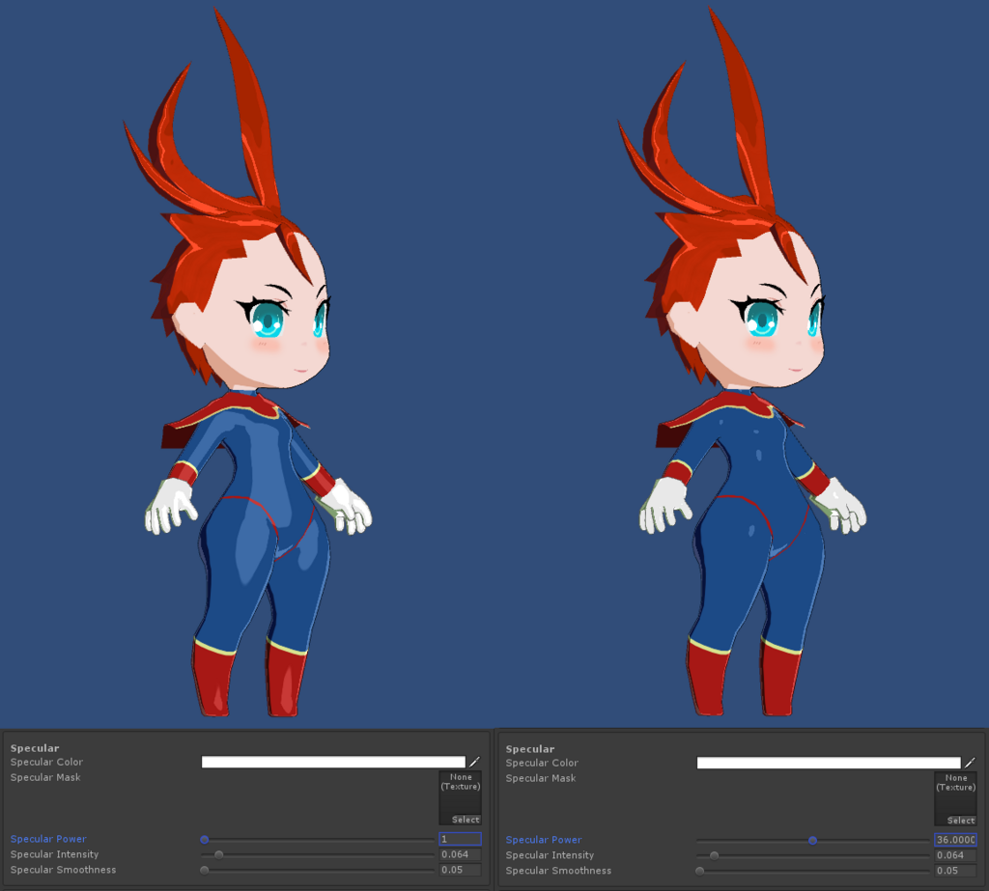Click the left Specular Smoothness label
Viewport: 989px width, 891px height.
click(x=63, y=869)
